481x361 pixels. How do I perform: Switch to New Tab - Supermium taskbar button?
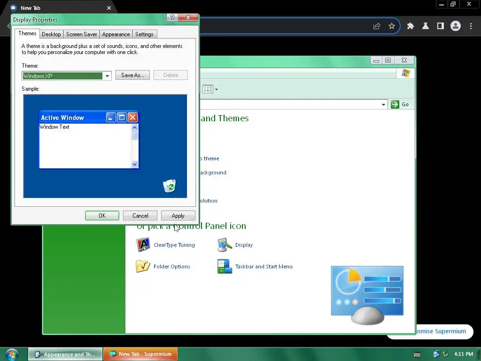(140, 354)
